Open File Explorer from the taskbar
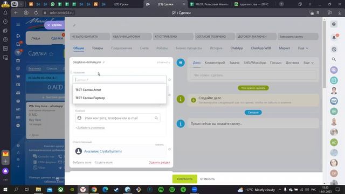The image size is (345, 194). (38, 190)
